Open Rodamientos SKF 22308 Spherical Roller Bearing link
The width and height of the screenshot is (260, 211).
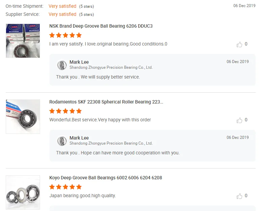coord(106,102)
